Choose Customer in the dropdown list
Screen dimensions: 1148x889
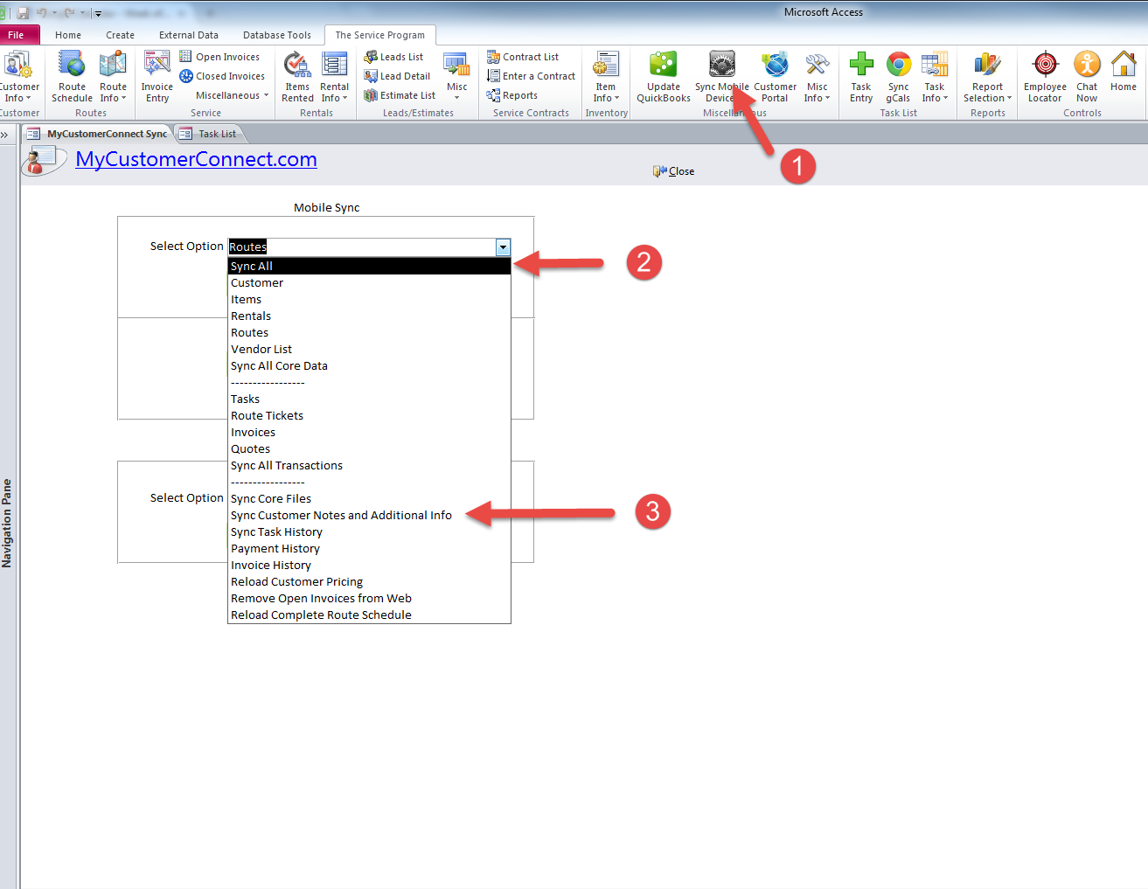coord(369,282)
